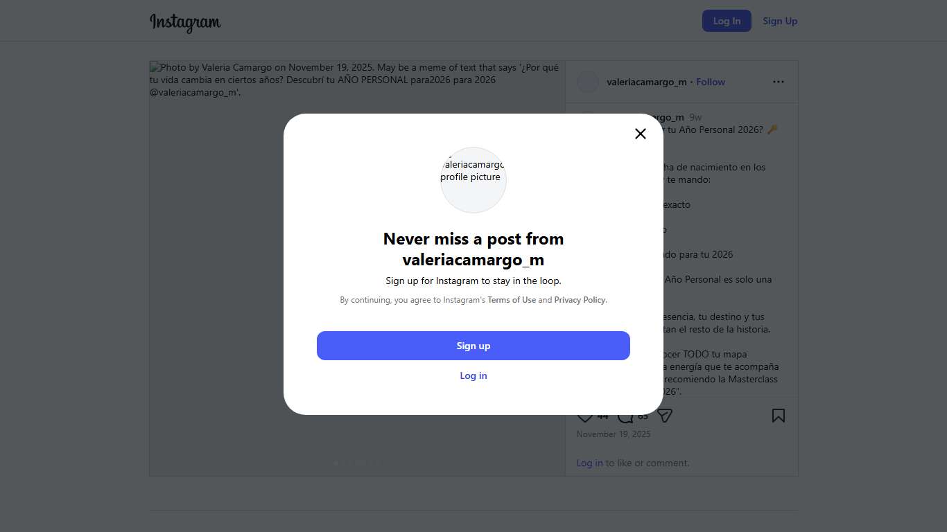The height and width of the screenshot is (532, 947).
Task: Close the sign-up popup with the X
Action: [x=641, y=134]
